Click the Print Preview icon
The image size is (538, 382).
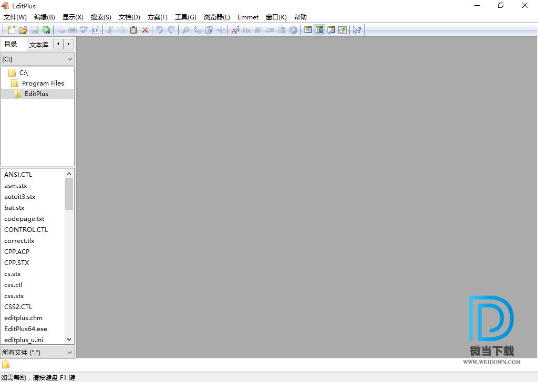click(x=61, y=30)
